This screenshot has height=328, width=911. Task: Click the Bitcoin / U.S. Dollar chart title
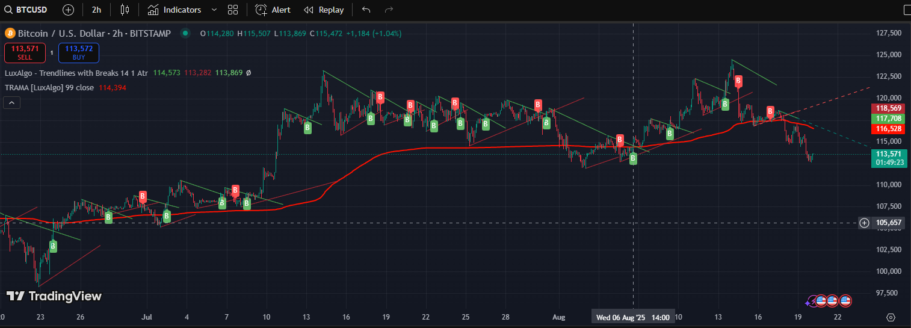[94, 33]
